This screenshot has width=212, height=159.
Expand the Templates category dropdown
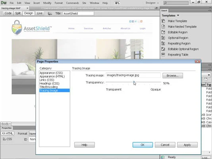click(170, 16)
